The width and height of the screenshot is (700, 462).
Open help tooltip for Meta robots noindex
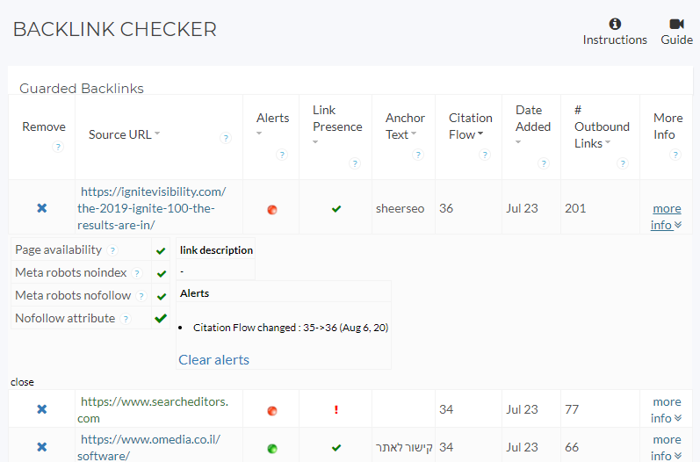click(137, 273)
